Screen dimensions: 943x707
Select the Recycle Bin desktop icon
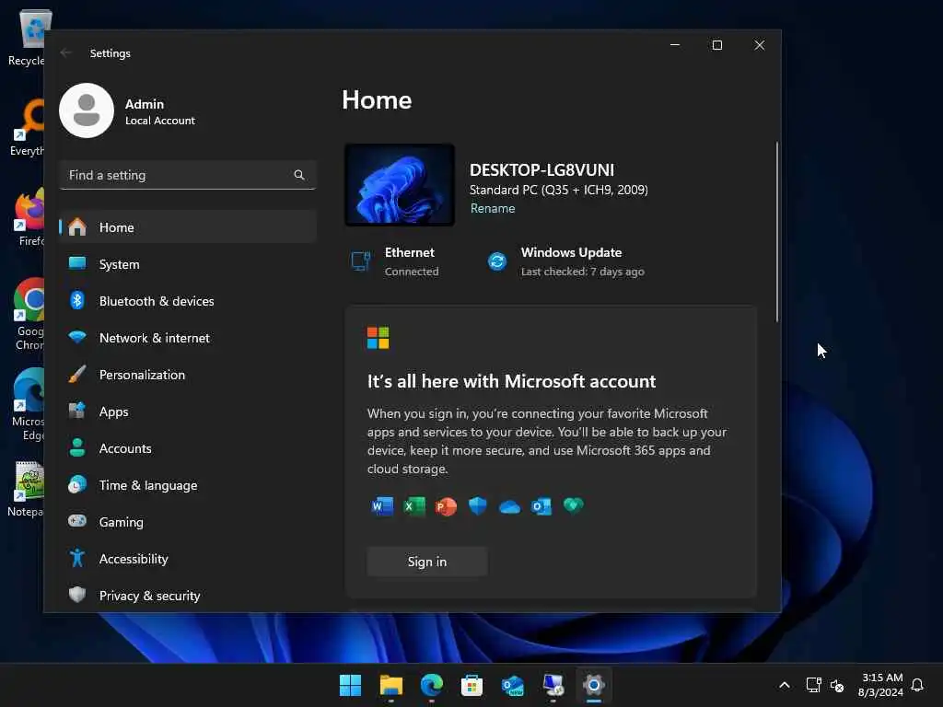29,37
